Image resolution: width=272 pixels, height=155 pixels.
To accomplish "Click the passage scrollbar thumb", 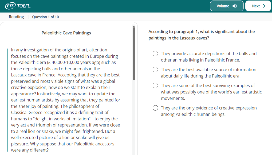I will (134, 54).
